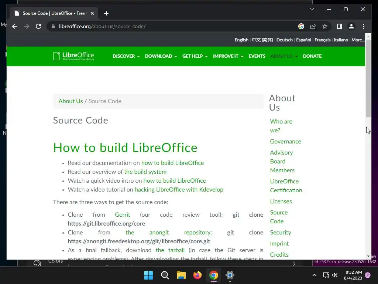Expand the Colors row chevron in Settings window
Image resolution: width=378 pixels, height=284 pixels.
pyautogui.click(x=294, y=263)
